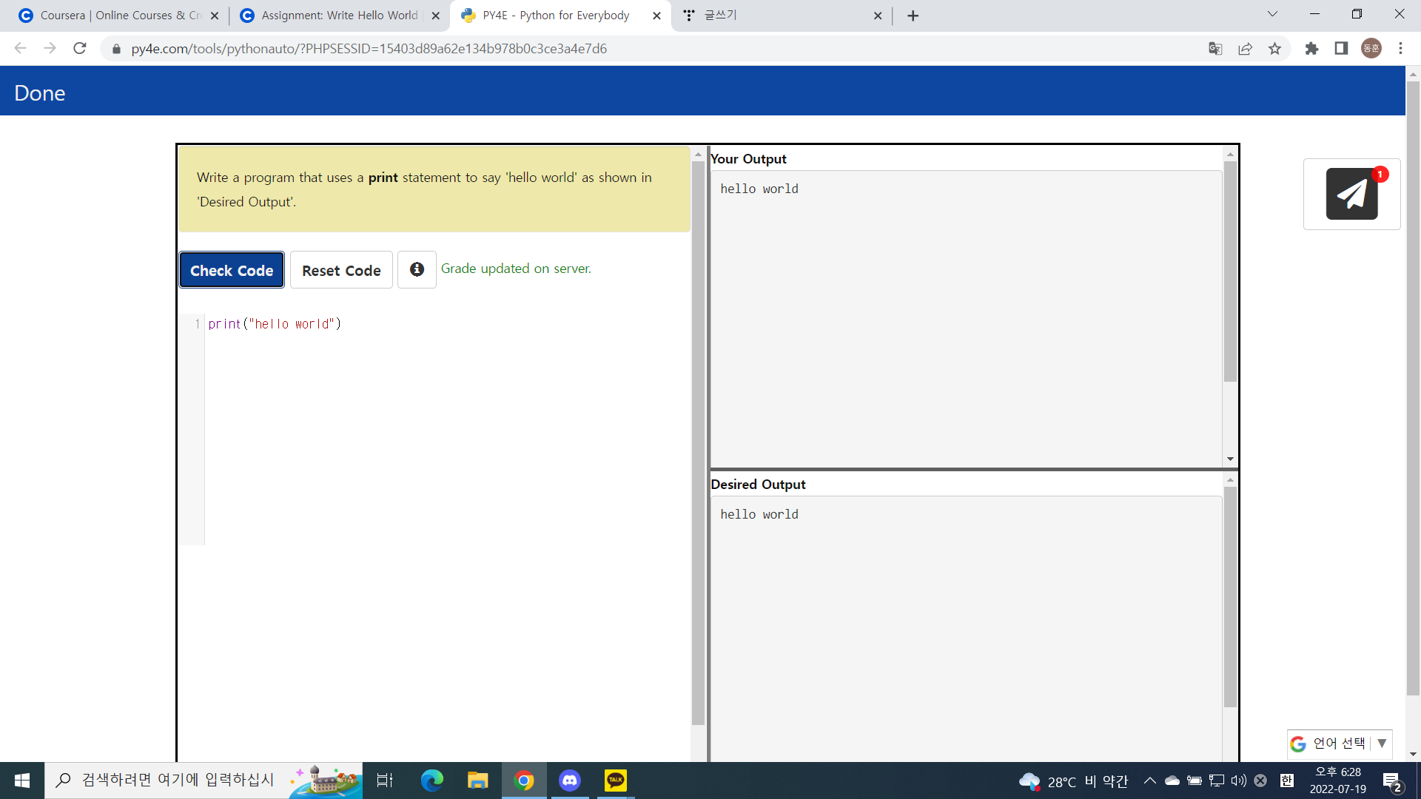Image resolution: width=1421 pixels, height=799 pixels.
Task: Toggle Korean input mode indicator in system tray
Action: (x=1287, y=781)
